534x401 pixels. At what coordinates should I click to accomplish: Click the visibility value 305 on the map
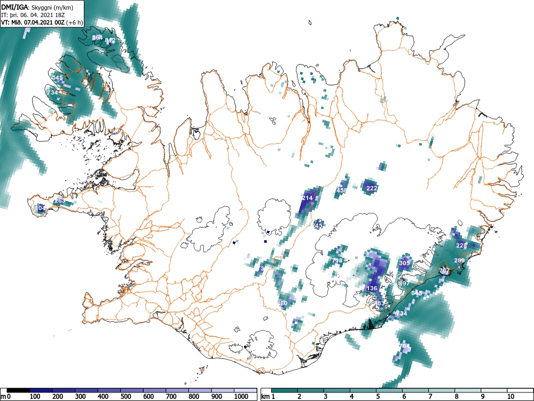click(404, 263)
